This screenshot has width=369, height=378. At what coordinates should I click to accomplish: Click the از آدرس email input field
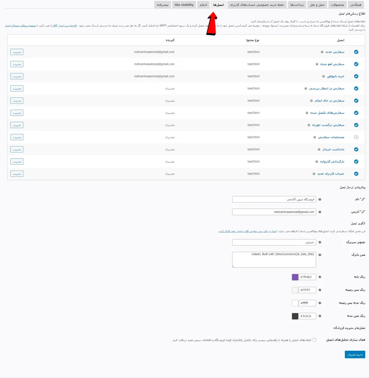click(x=273, y=212)
